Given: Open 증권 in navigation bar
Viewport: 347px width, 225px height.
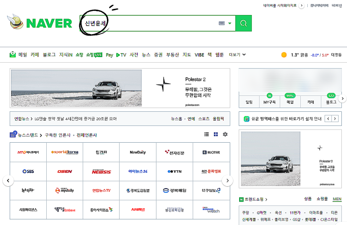Looking at the screenshot, I should click(x=158, y=55).
